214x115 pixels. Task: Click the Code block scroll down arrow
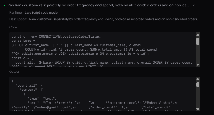(198, 64)
